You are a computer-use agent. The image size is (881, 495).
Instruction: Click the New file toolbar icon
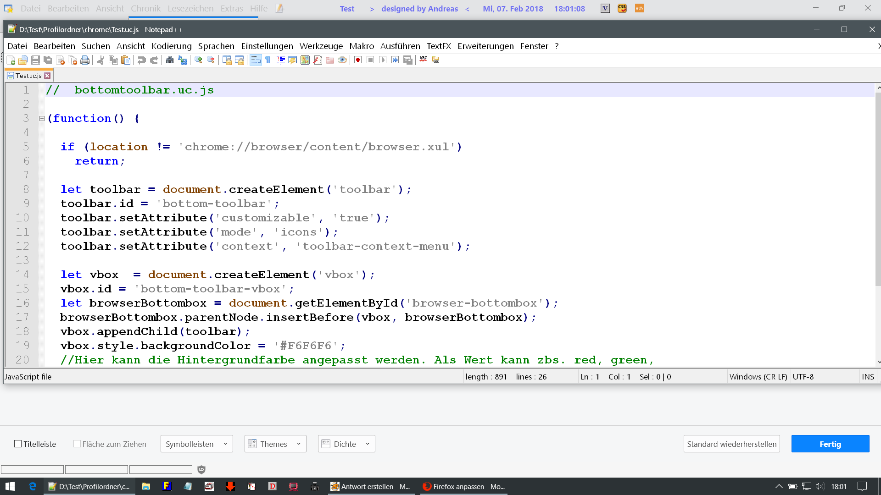(x=11, y=60)
